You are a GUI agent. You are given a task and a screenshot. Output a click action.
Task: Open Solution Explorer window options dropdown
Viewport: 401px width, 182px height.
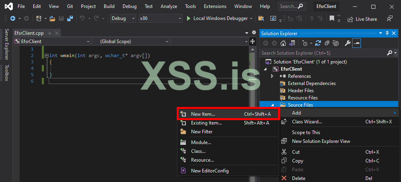click(x=381, y=34)
